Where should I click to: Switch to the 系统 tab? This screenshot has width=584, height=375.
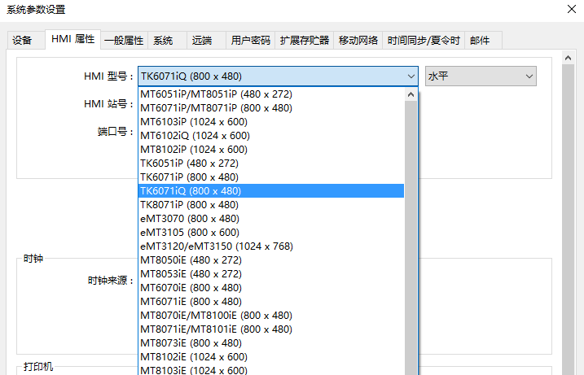163,40
